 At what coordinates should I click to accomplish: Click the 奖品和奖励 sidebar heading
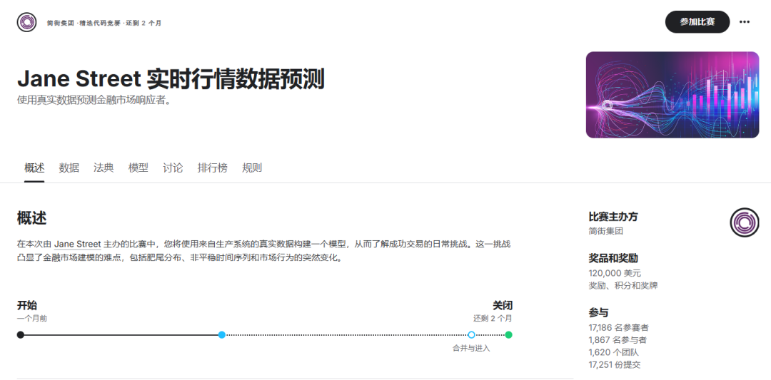(x=613, y=258)
